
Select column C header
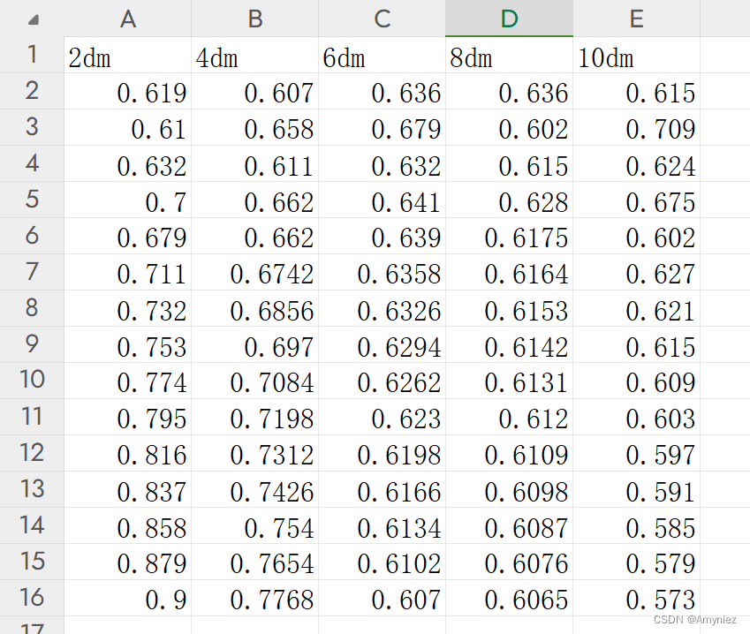click(x=382, y=19)
